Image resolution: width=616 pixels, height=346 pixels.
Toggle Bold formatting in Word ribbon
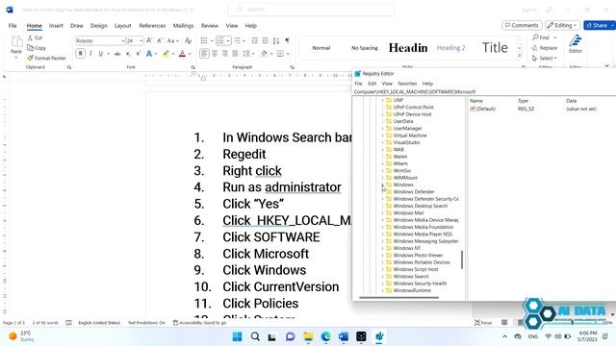pos(81,54)
